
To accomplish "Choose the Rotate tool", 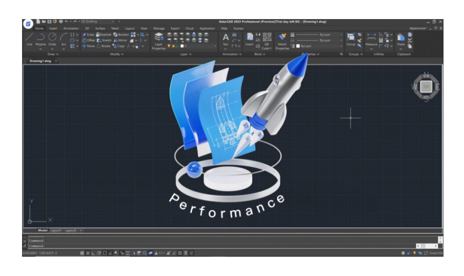I will coord(104,46).
